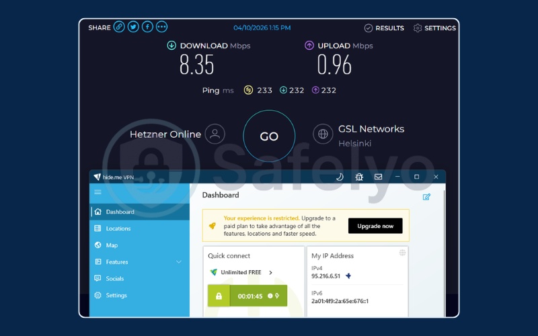The image size is (538, 336).
Task: Click the IPv4 address 95.216.6.51
Action: [325, 276]
